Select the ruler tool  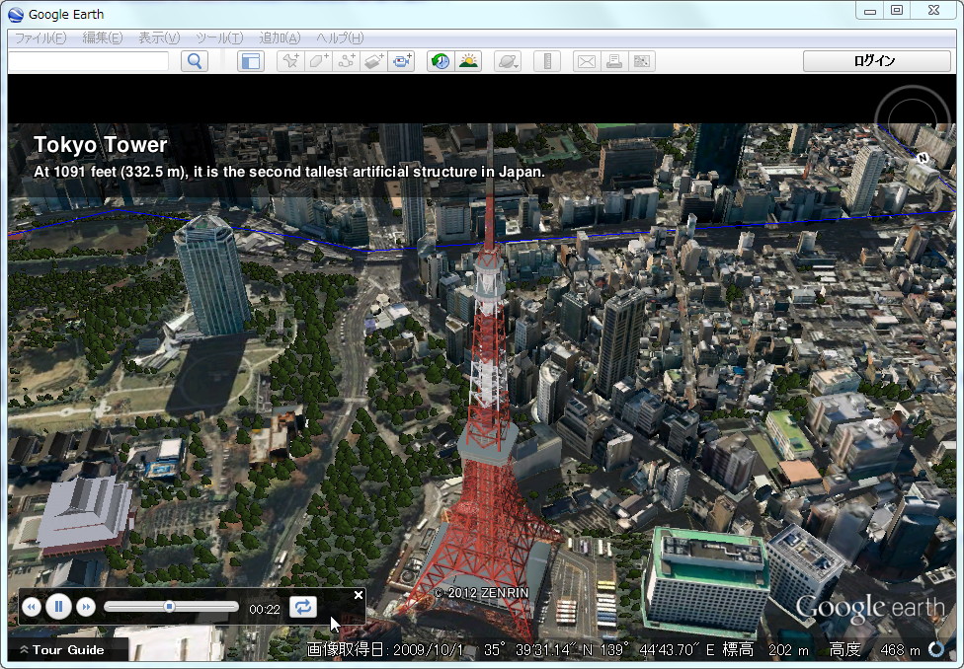click(x=547, y=61)
